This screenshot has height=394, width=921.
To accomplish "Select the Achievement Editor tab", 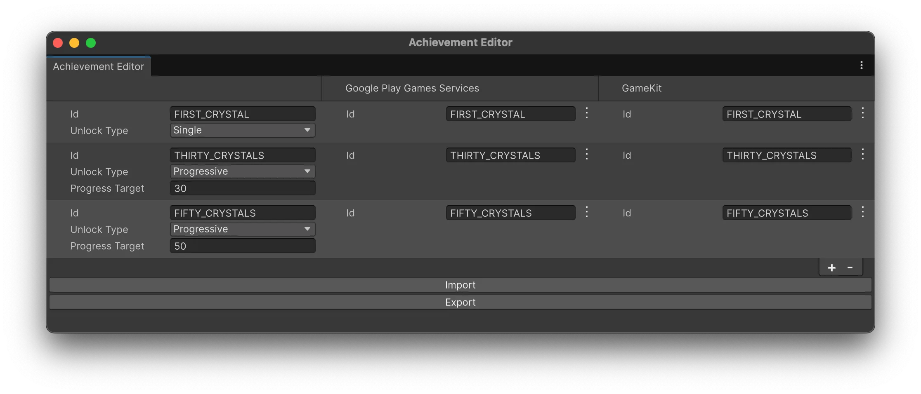I will tap(99, 66).
